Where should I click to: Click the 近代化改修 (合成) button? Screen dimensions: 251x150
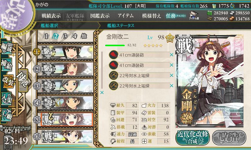pyautogui.click(x=193, y=137)
